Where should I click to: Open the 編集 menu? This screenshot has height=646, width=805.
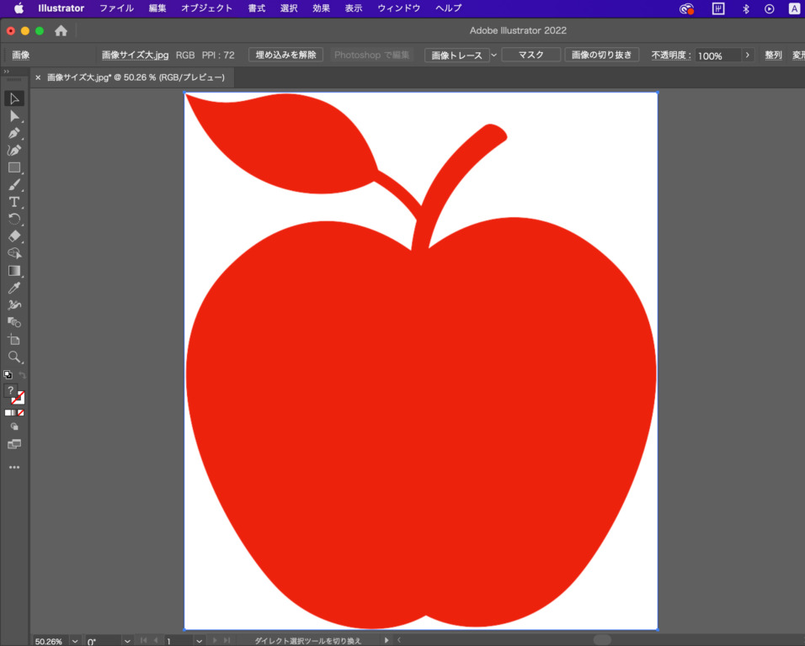[157, 8]
